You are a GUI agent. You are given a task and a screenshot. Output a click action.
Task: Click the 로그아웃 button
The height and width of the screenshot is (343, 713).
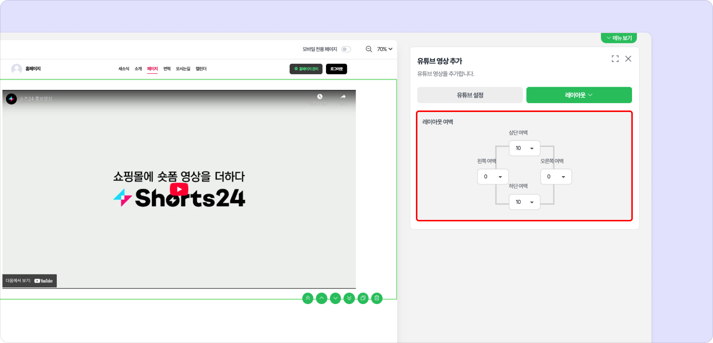[336, 69]
